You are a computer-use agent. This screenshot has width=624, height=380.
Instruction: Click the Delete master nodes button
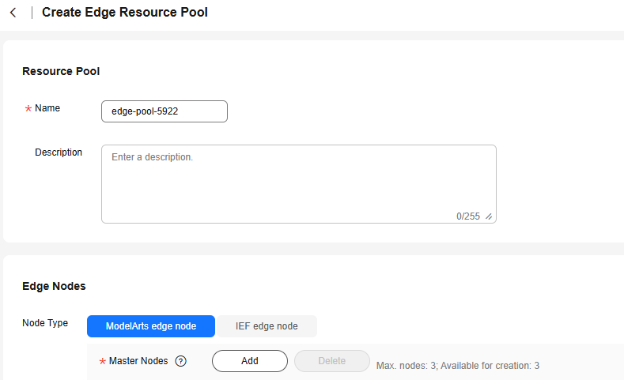tap(331, 361)
